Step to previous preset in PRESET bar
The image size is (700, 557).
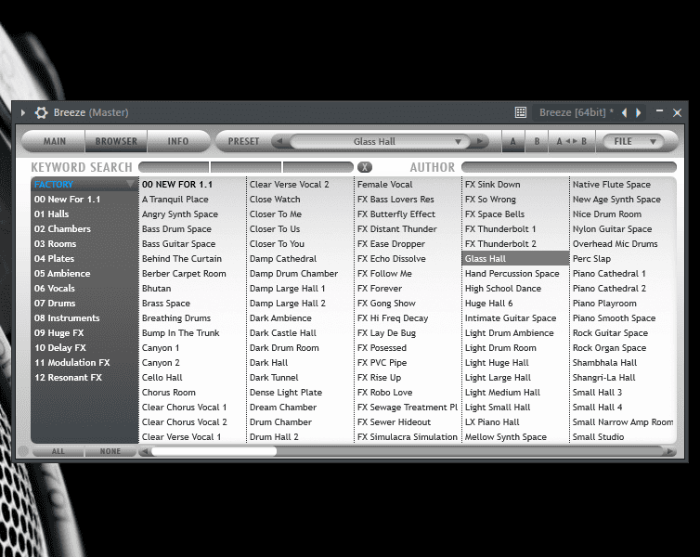(x=280, y=141)
